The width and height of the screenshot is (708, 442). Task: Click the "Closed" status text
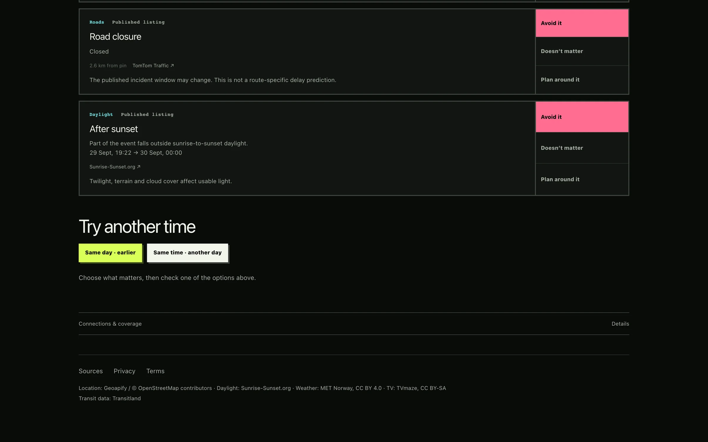[x=99, y=52]
